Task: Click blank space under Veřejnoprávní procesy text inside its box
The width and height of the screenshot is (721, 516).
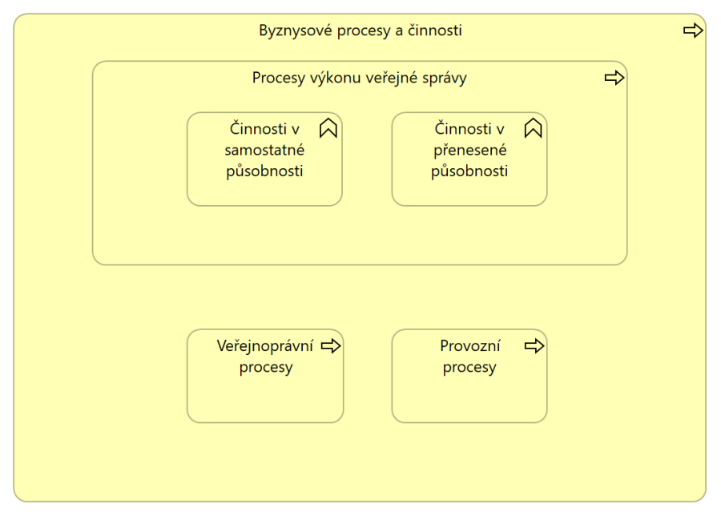Action: 265,399
